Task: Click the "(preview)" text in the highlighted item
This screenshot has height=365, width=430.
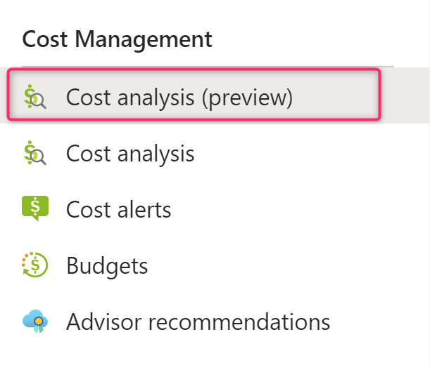Action: [x=246, y=98]
